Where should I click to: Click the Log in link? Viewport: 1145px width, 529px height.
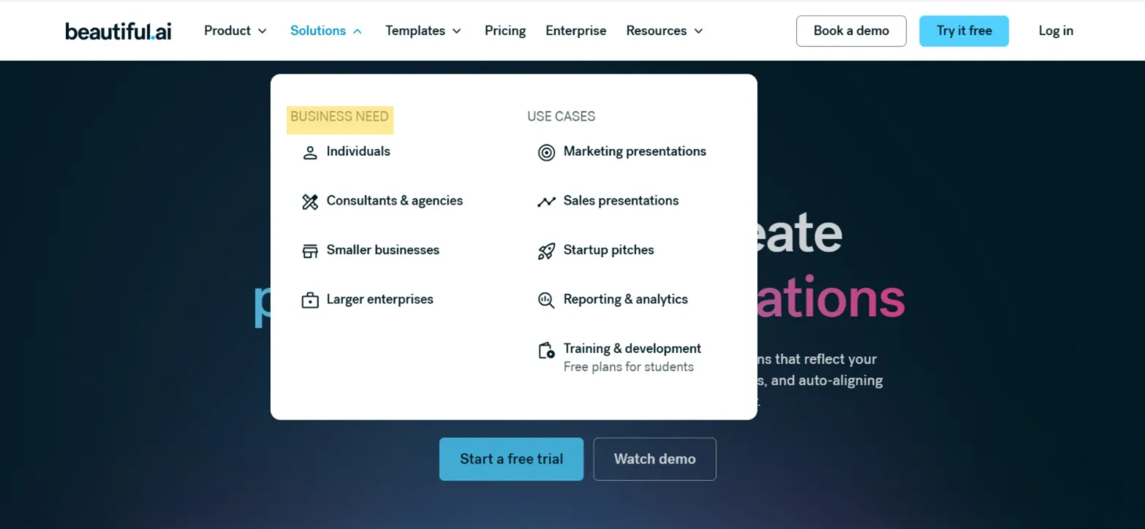coord(1056,31)
